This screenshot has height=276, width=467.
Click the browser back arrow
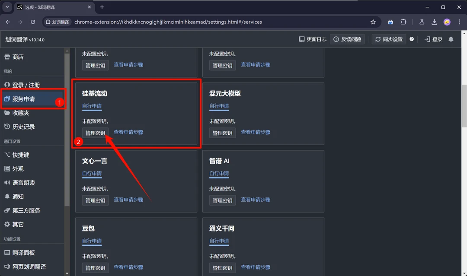[8, 22]
